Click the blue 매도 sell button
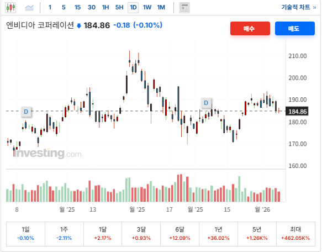The image size is (322, 252). tap(295, 28)
